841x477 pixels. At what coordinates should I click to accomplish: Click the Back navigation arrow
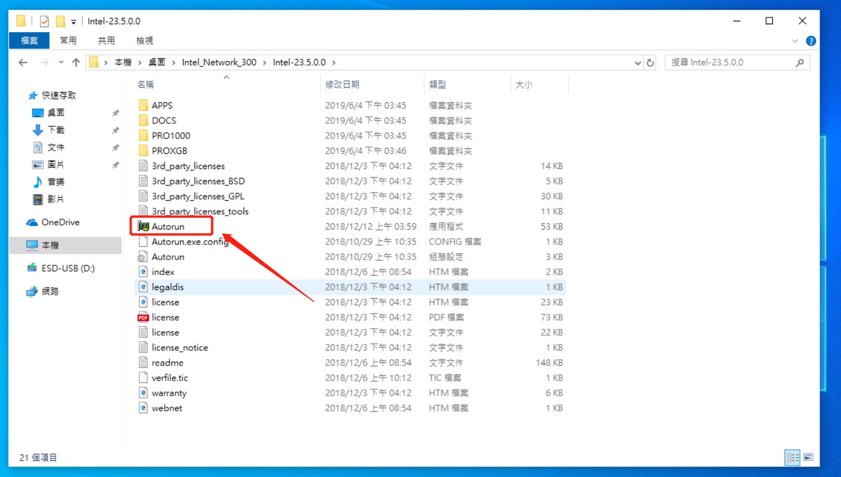(x=23, y=62)
